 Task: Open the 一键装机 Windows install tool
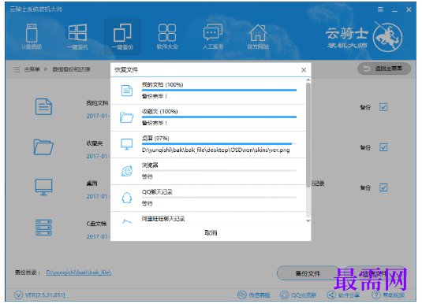pyautogui.click(x=77, y=37)
